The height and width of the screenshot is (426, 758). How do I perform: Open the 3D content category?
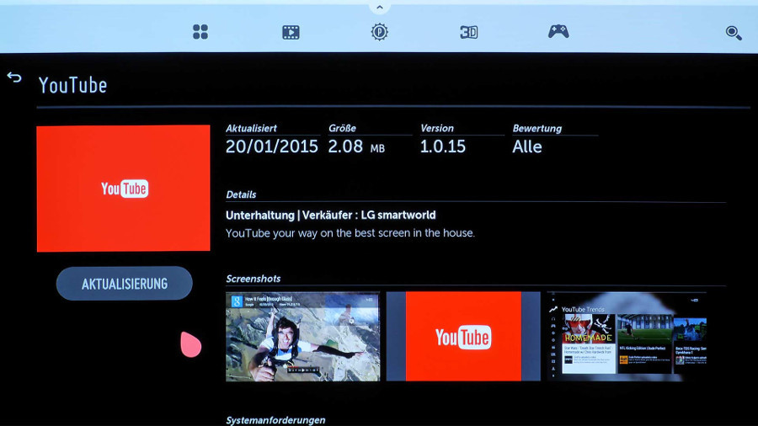(468, 32)
